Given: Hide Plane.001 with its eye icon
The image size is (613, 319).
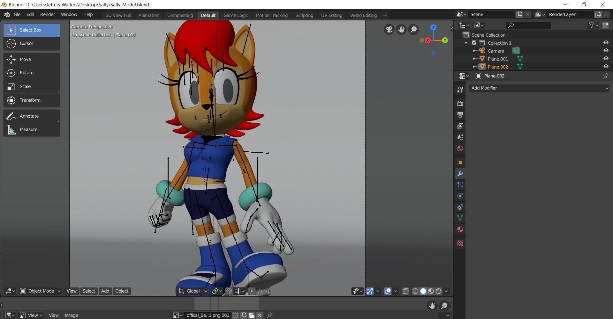Looking at the screenshot, I should tap(606, 58).
